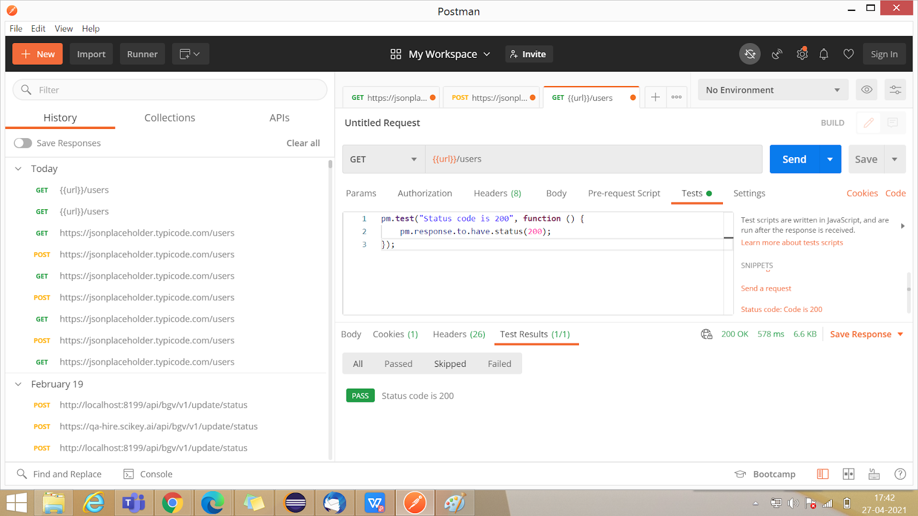
Task: Open the Find and Replace search icon
Action: (x=22, y=474)
